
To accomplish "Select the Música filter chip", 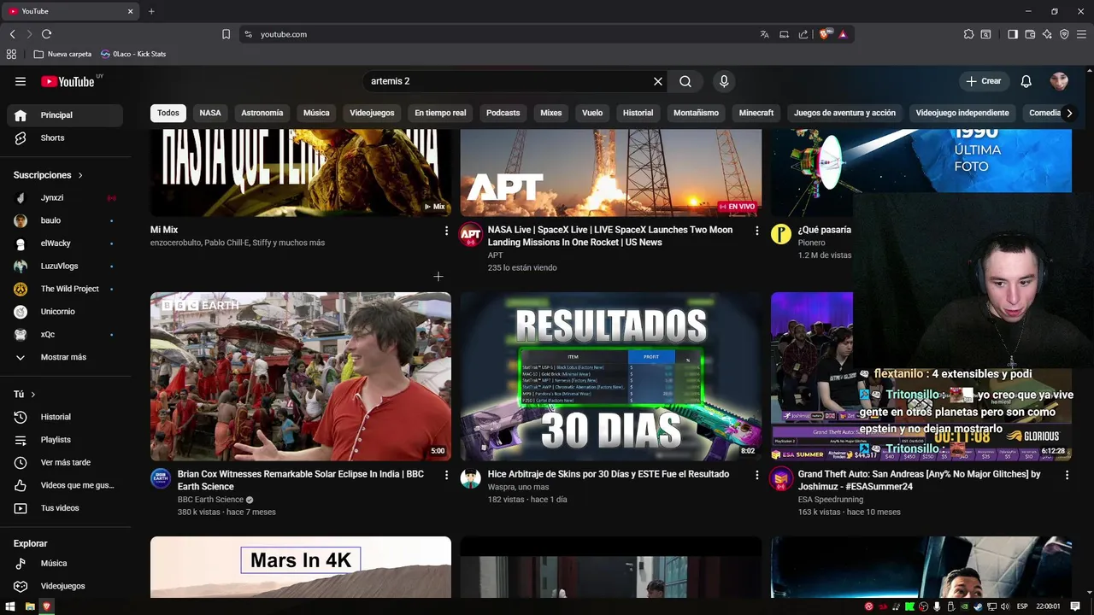I will click(316, 113).
